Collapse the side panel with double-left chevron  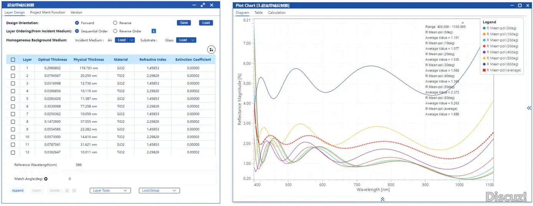[529, 109]
